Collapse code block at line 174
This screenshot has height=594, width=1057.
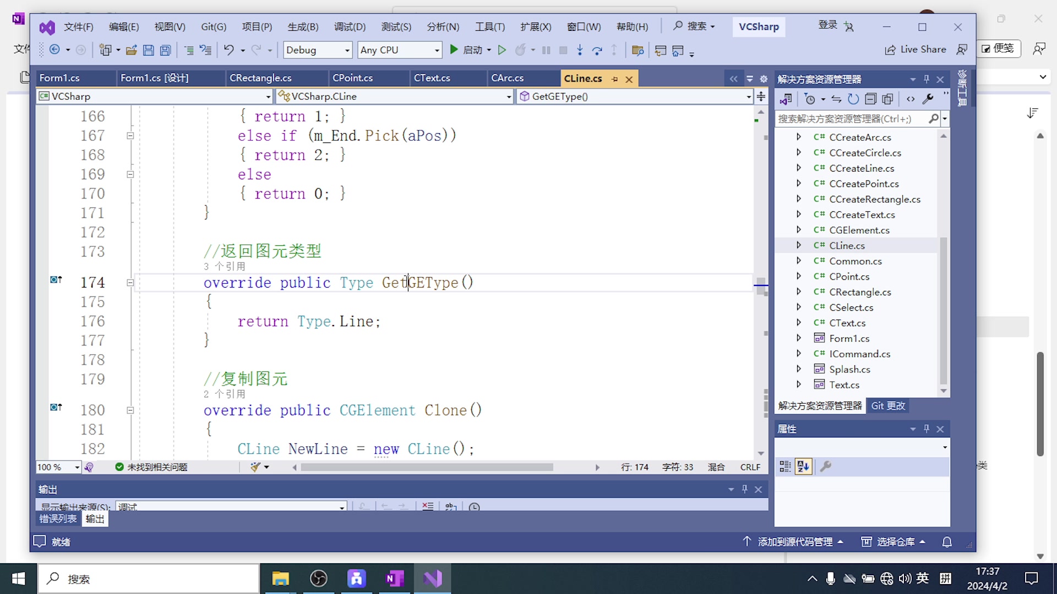click(130, 283)
